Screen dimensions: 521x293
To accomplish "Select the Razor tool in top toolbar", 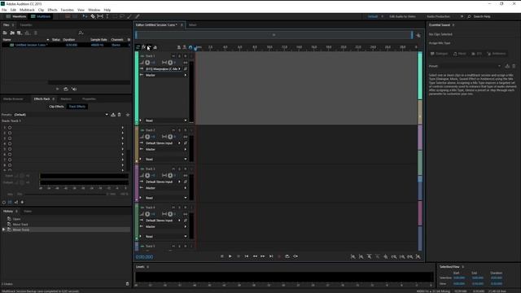I will pos(93,16).
